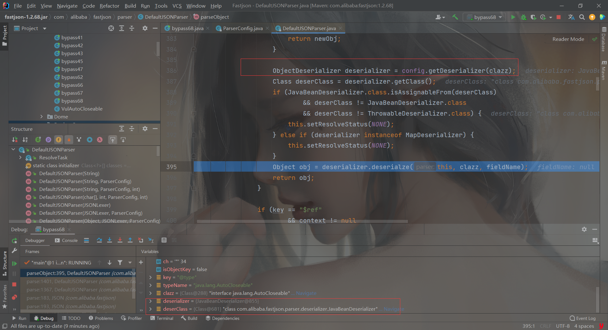Open the Problems tool window
The image size is (608, 330).
(101, 318)
